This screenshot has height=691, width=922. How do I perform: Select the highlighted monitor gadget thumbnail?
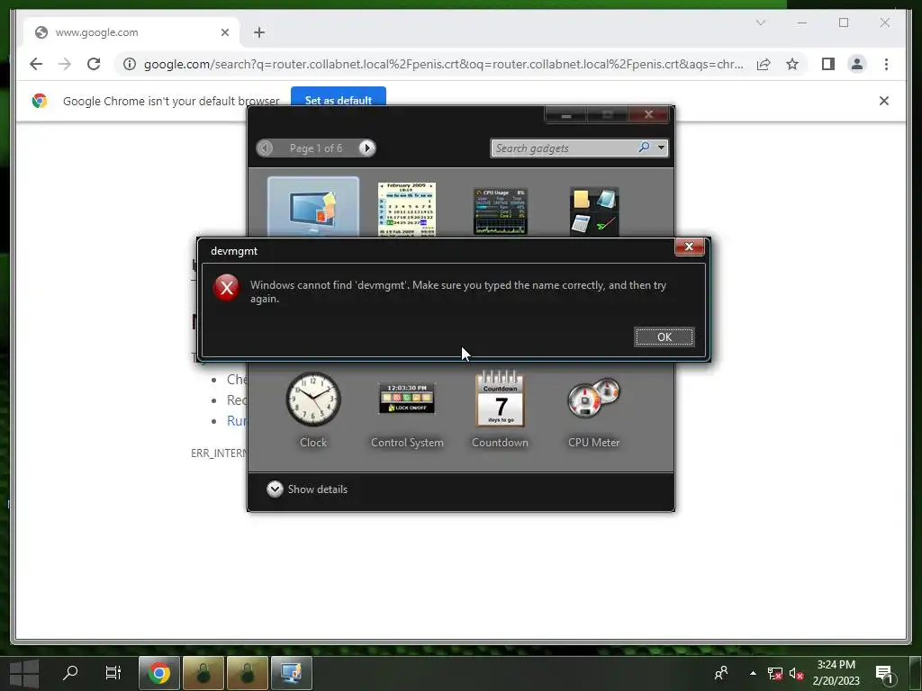[x=312, y=207]
